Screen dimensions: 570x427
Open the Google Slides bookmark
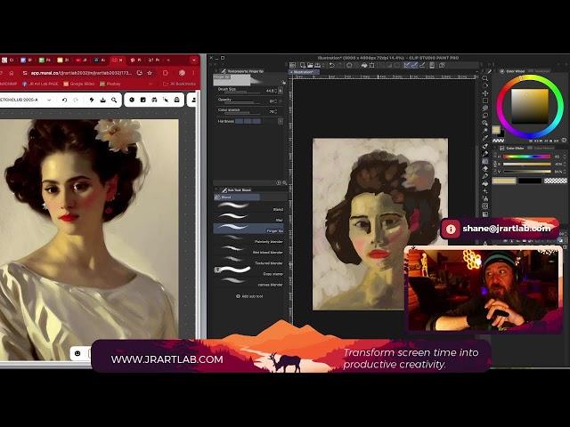(x=79, y=84)
